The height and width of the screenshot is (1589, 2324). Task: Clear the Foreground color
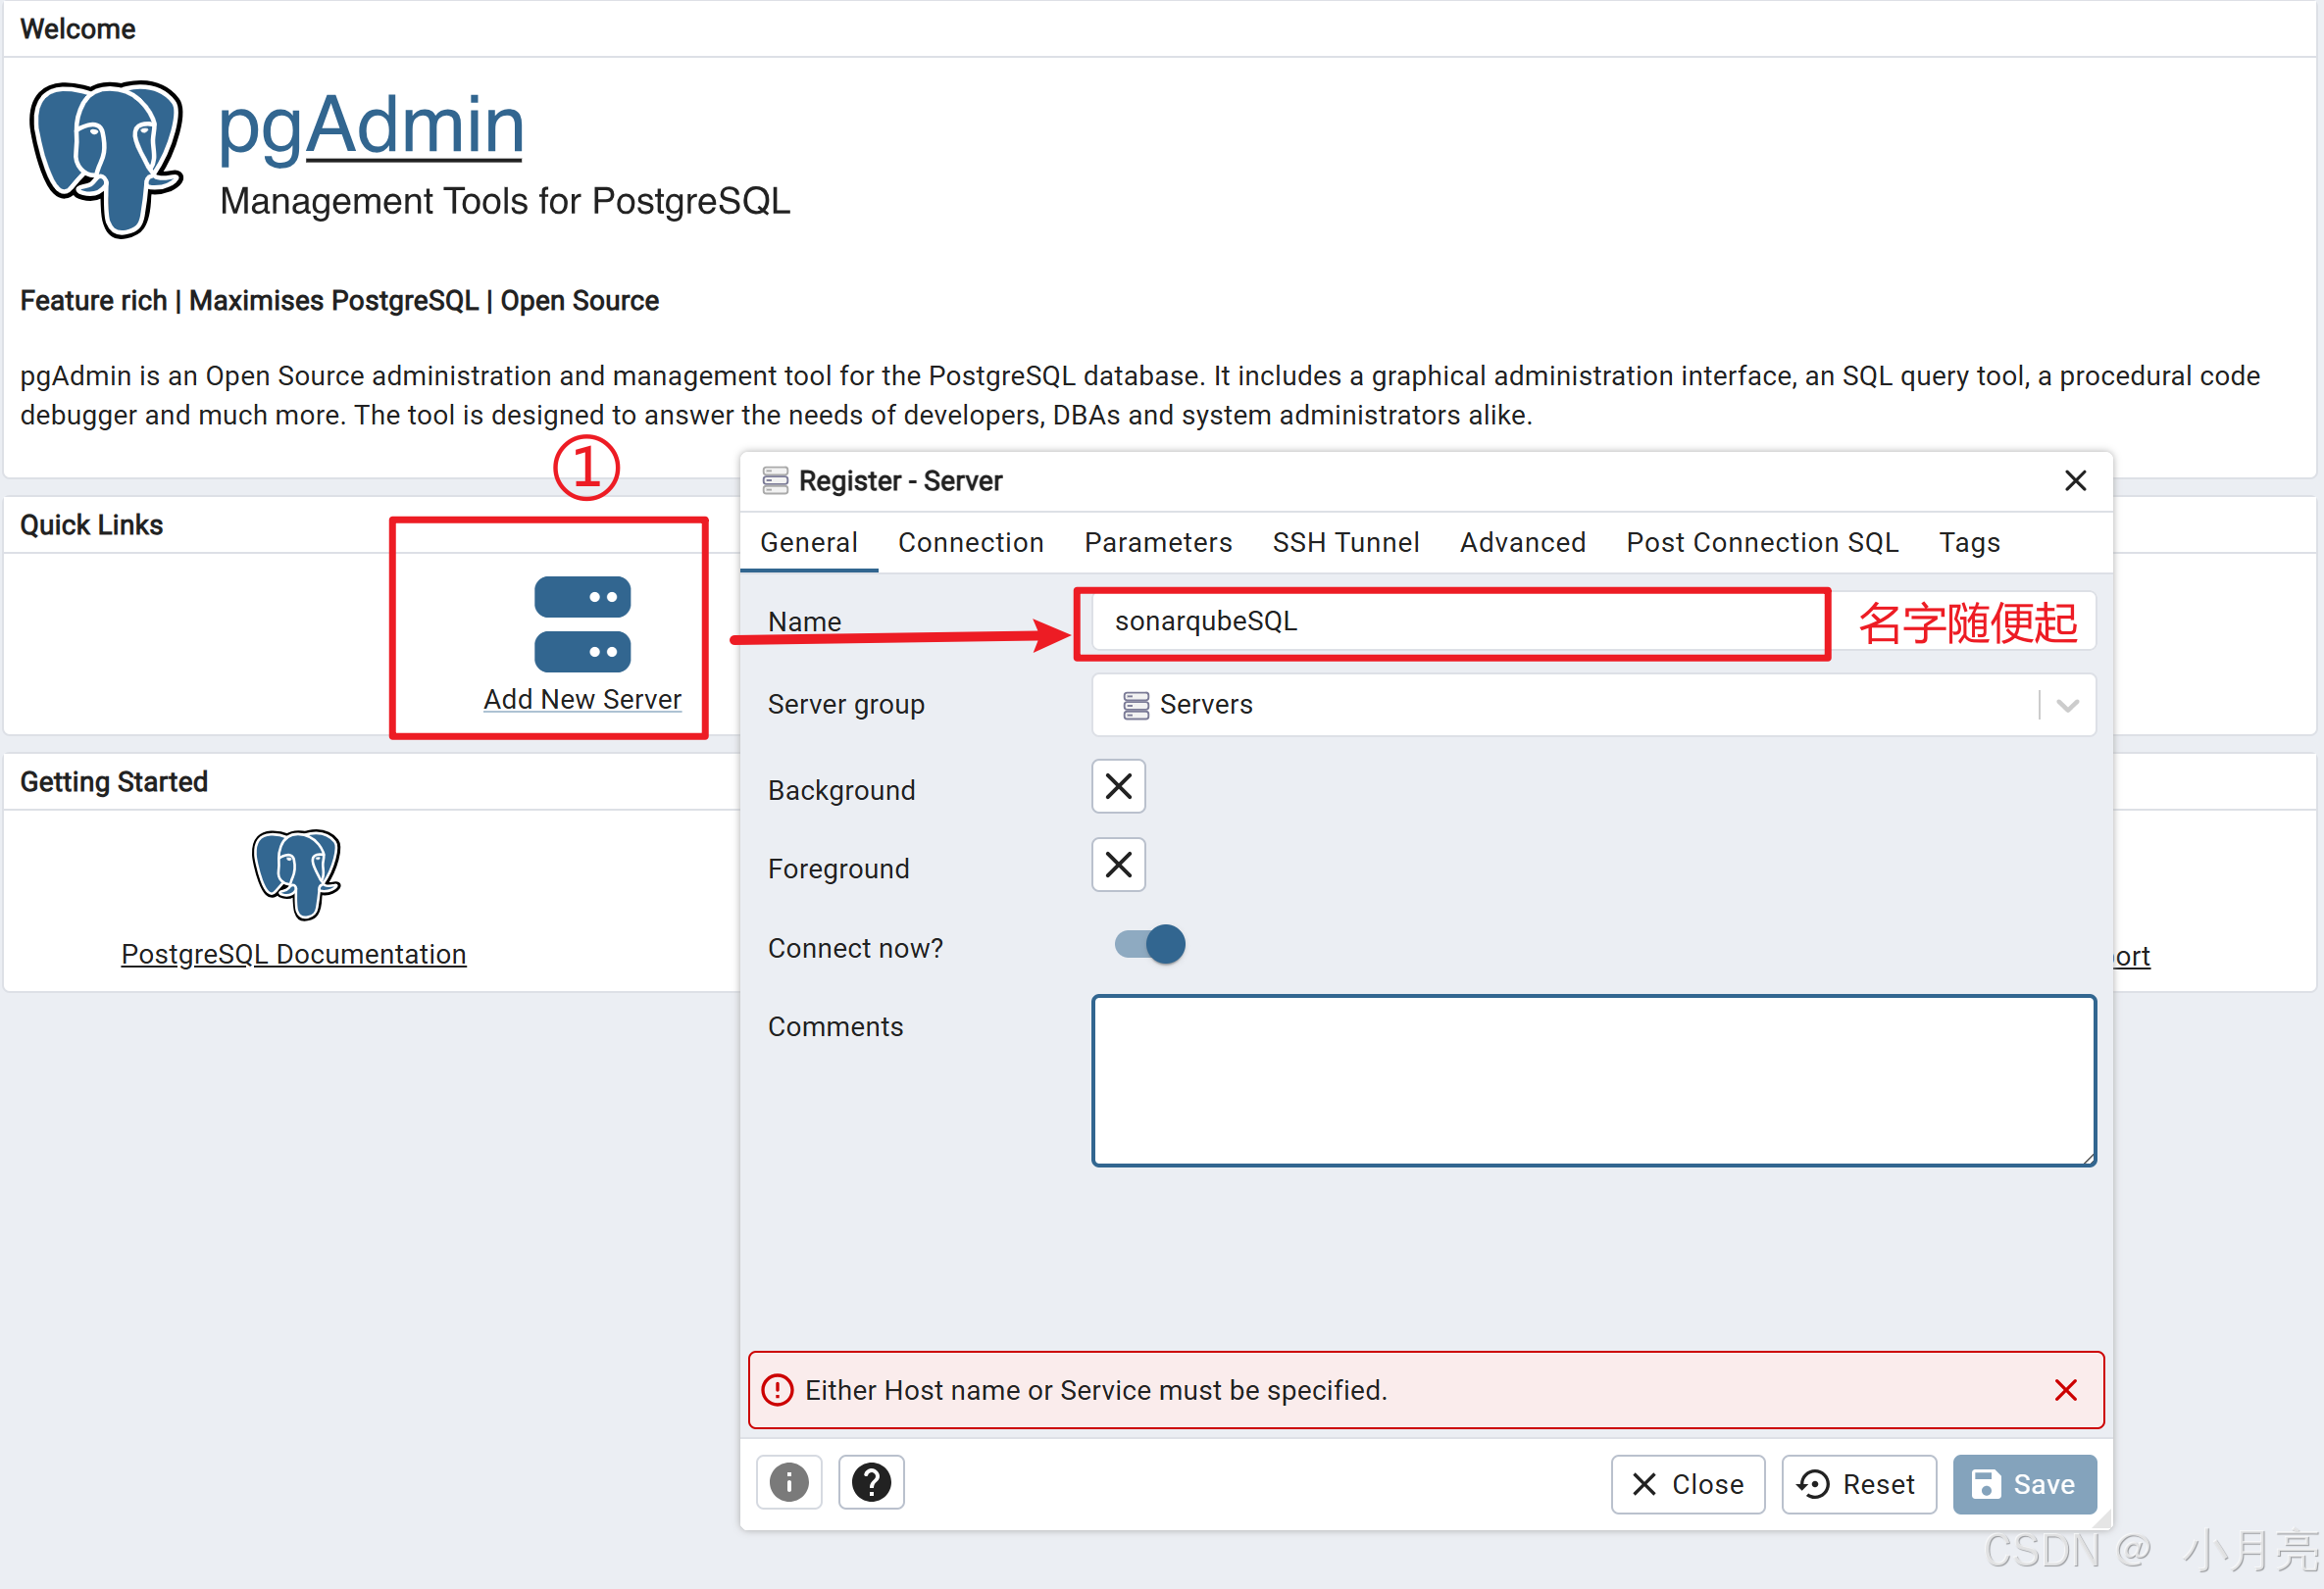click(1119, 865)
